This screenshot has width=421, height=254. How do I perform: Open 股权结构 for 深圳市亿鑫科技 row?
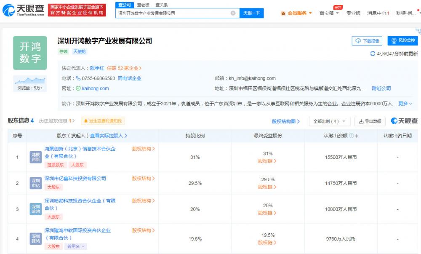tap(143, 179)
